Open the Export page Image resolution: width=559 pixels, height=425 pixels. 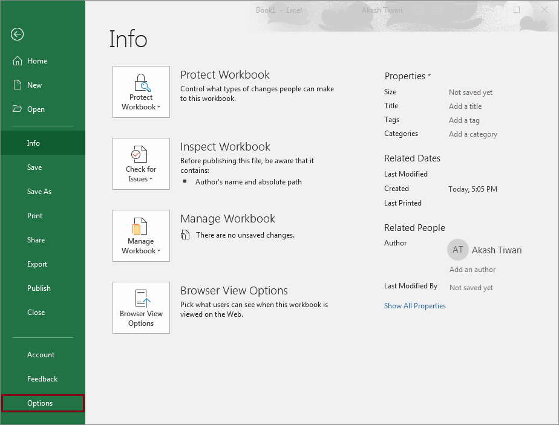click(x=43, y=264)
